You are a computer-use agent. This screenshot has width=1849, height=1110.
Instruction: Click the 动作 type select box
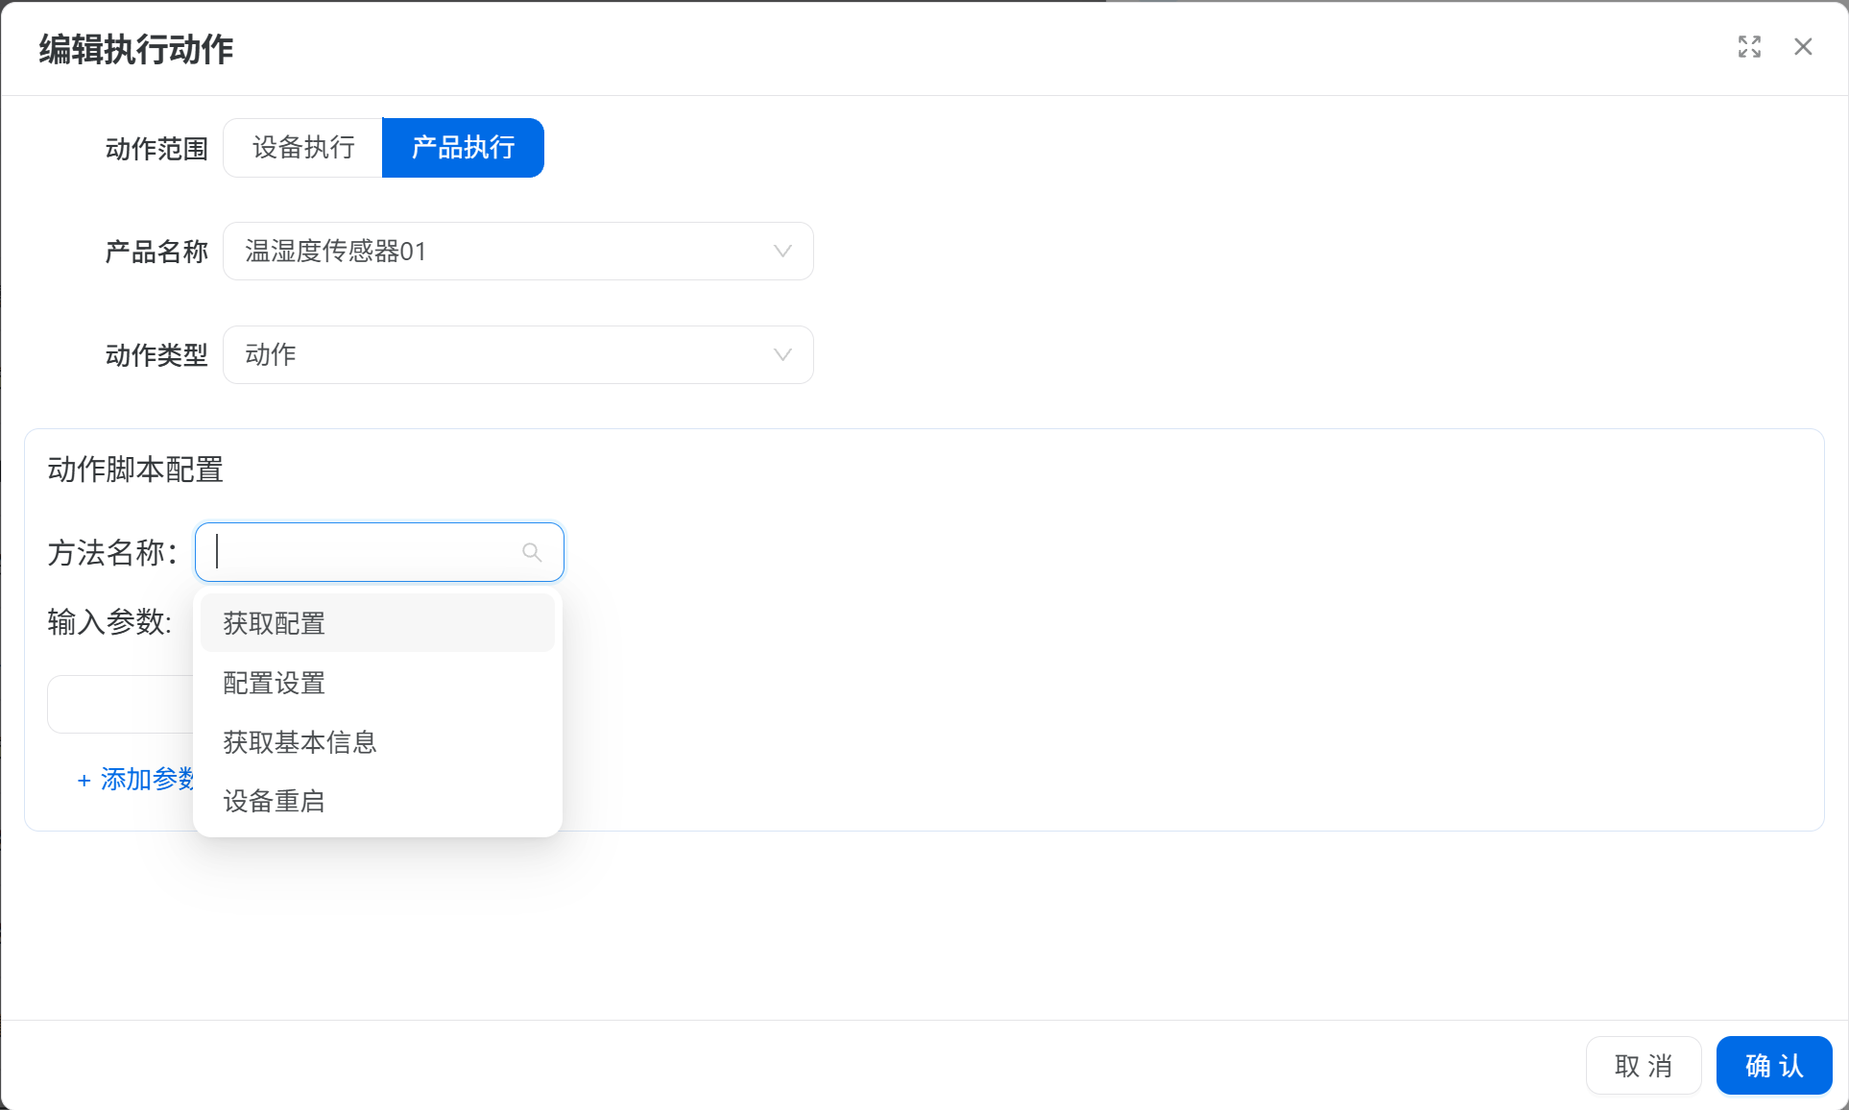[x=499, y=355]
